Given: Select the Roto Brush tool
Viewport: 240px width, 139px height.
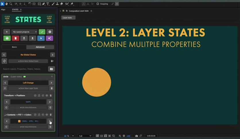Looking at the screenshot, I should 67,4.
